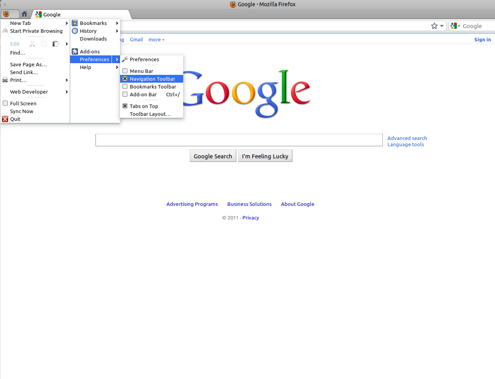Open the About Google link
Screen dimensions: 495x379
298,204
